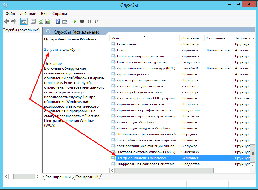The height and width of the screenshot is (190, 258).
Task: Click the Запустить link to start service
Action: 53,50
